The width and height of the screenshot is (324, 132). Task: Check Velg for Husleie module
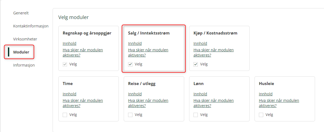[261, 115]
